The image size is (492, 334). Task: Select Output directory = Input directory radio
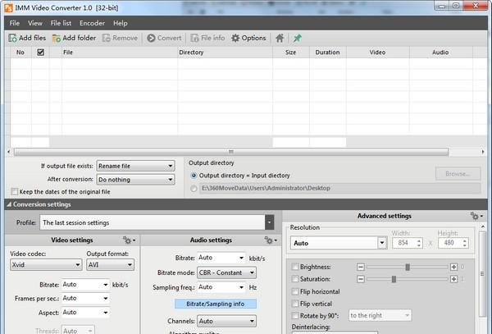[194, 175]
